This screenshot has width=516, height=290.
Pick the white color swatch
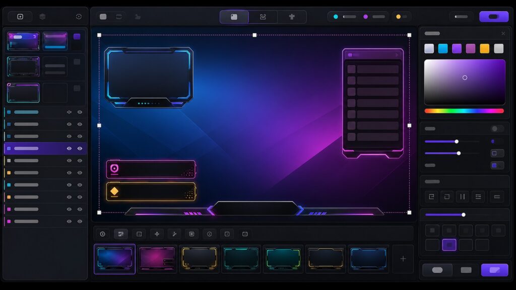pyautogui.click(x=429, y=49)
